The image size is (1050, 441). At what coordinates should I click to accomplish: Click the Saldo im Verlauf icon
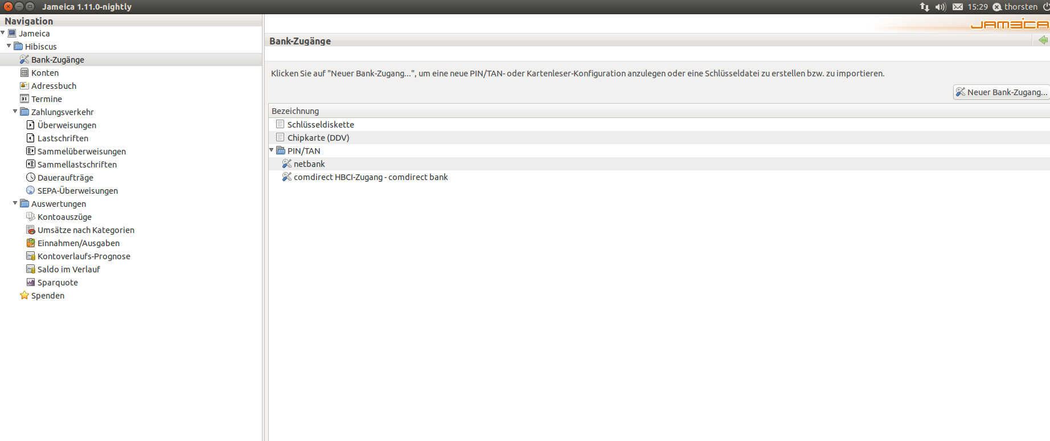point(30,269)
